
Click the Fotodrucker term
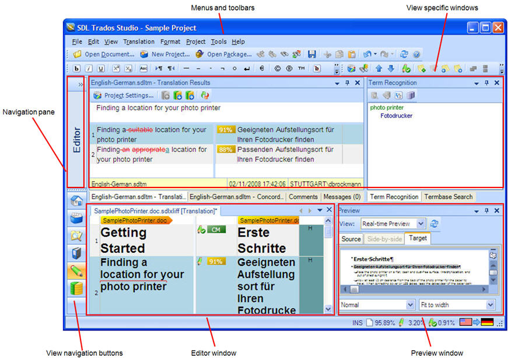(x=396, y=116)
